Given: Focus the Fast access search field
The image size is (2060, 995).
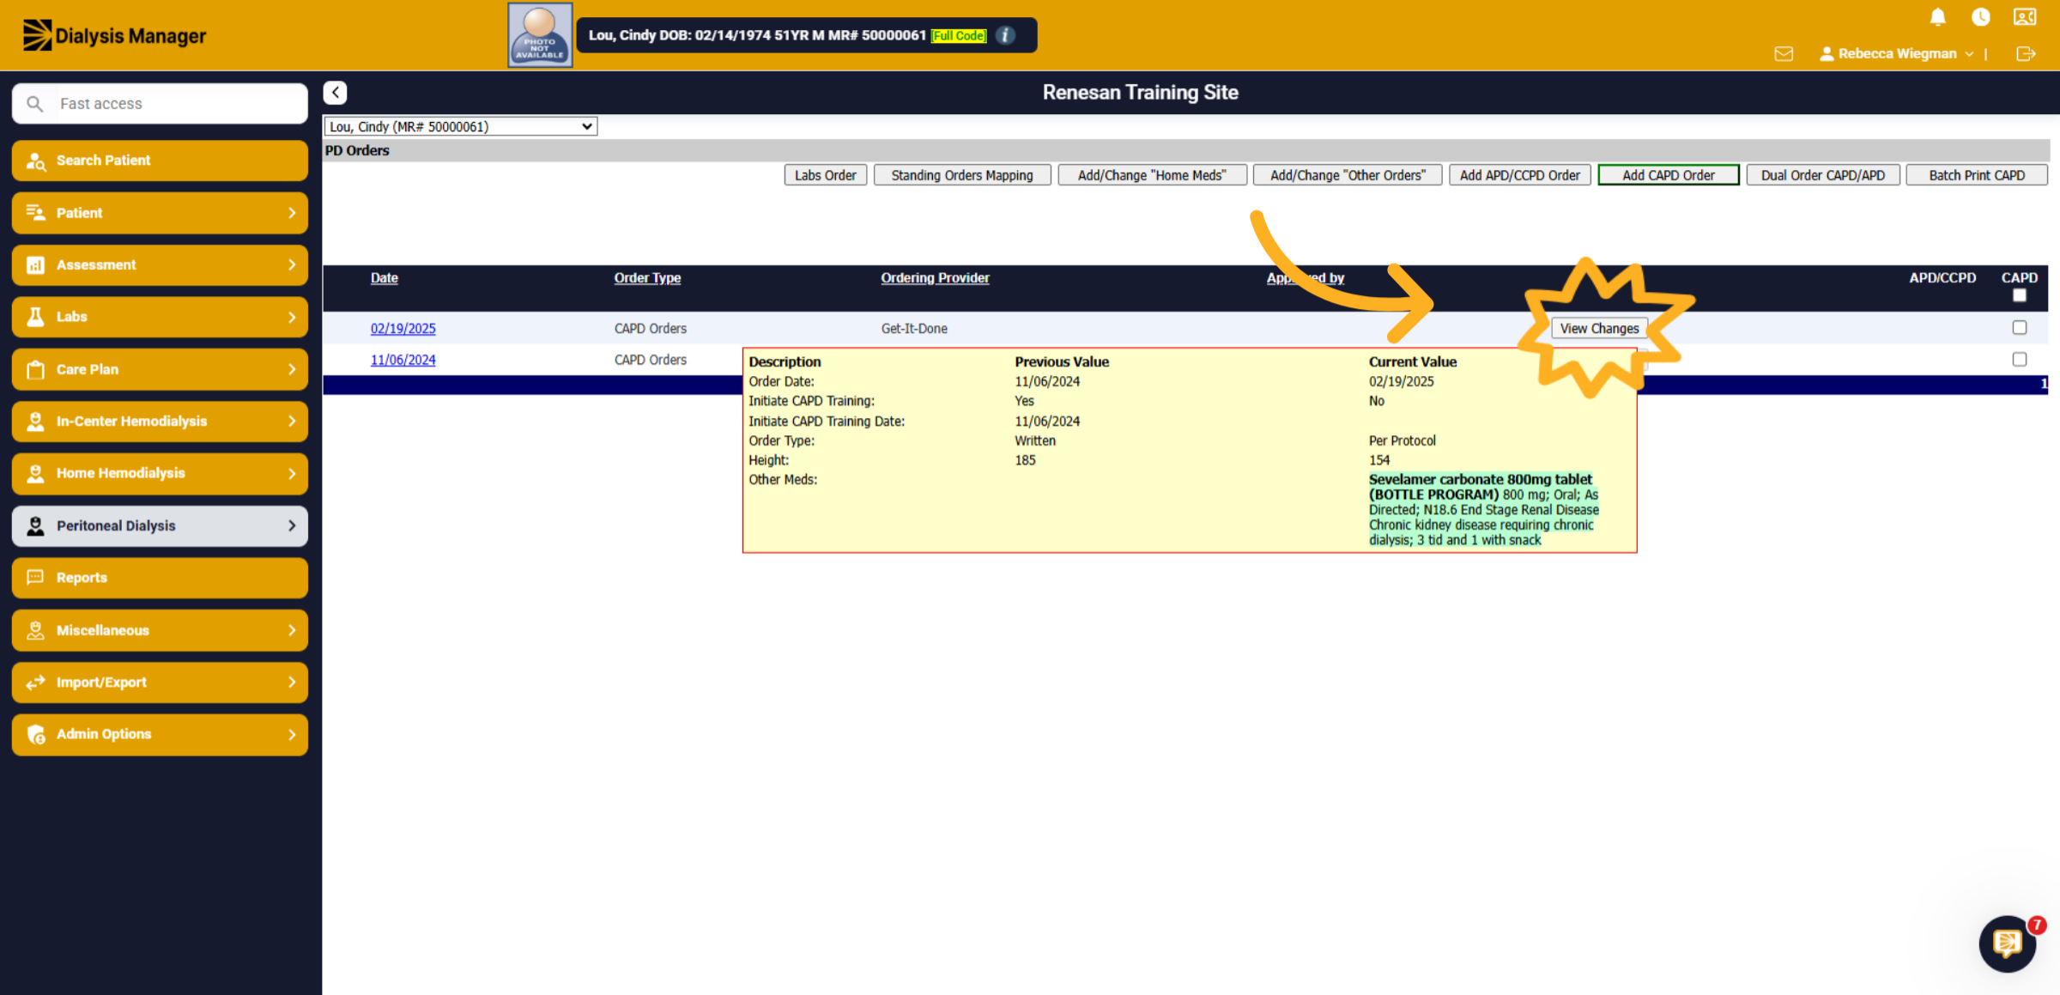Looking at the screenshot, I should 160,104.
